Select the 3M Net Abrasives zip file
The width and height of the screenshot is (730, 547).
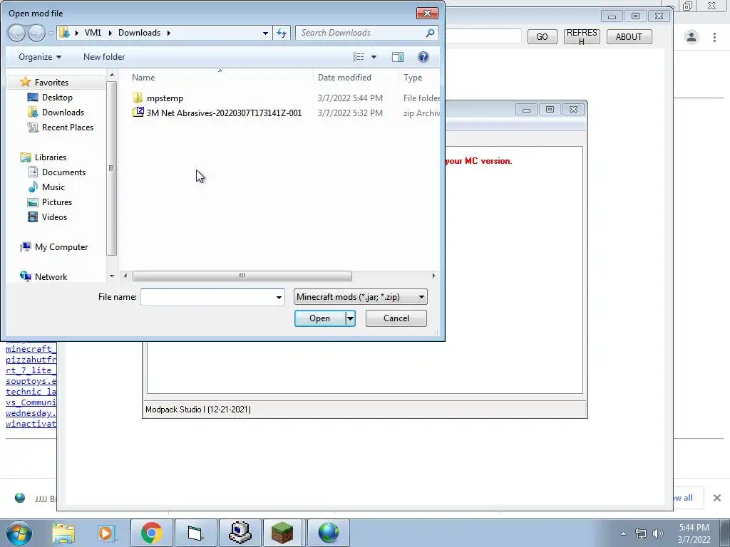[x=224, y=113]
